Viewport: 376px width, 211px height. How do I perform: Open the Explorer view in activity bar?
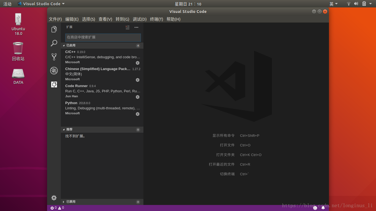[54, 29]
